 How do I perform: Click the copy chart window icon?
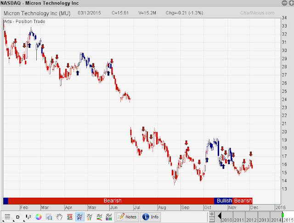coord(49,217)
